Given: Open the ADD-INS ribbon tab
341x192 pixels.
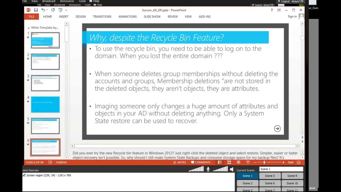Looking at the screenshot, I should point(205,17).
